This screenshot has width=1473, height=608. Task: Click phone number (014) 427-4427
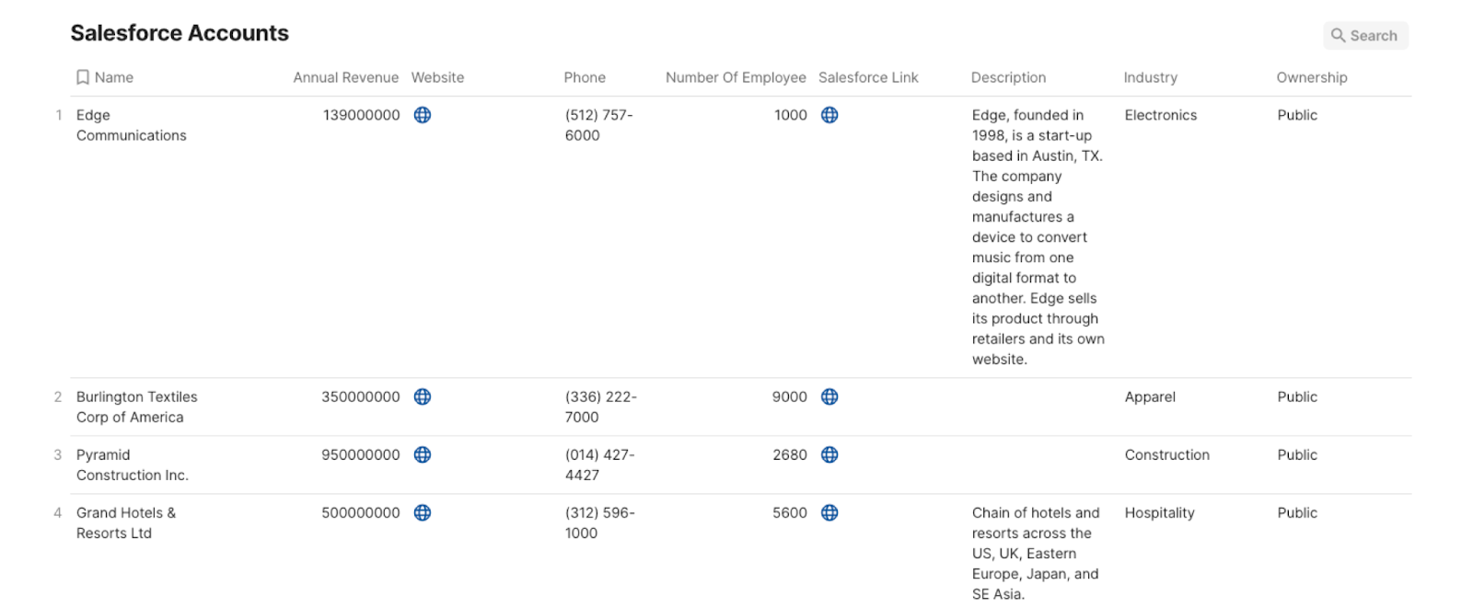tap(600, 465)
